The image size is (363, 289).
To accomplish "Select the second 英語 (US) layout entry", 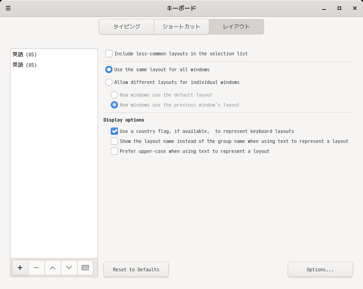I will [54, 65].
